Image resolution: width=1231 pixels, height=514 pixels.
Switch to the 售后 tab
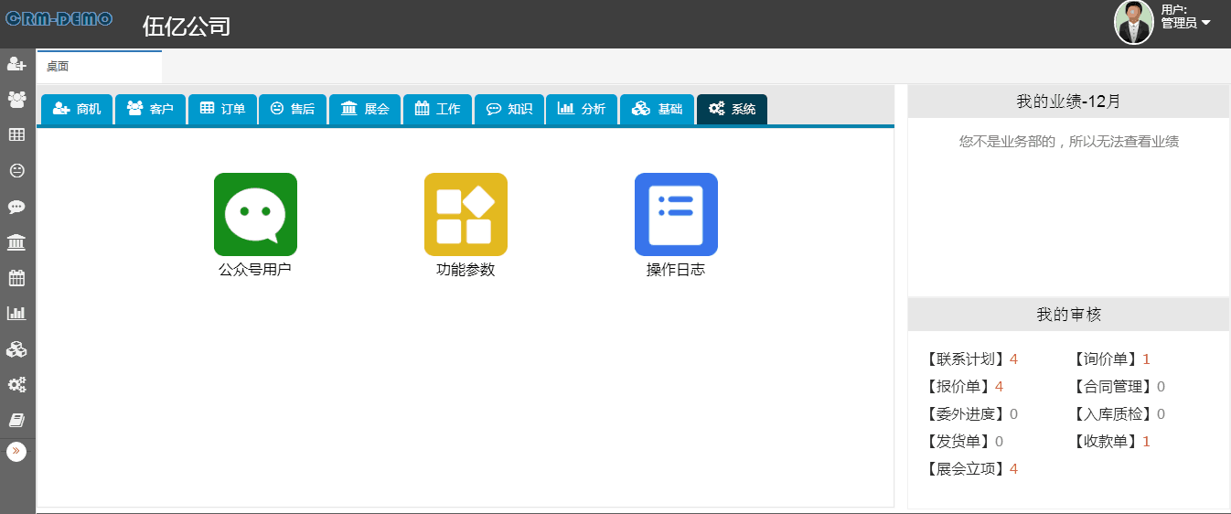pos(293,109)
